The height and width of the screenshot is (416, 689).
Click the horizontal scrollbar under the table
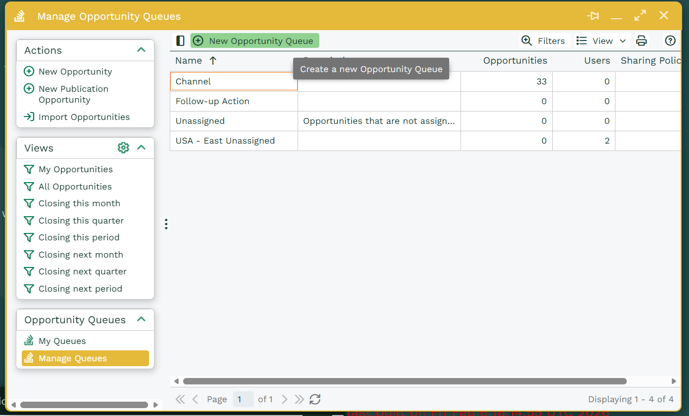coord(405,381)
